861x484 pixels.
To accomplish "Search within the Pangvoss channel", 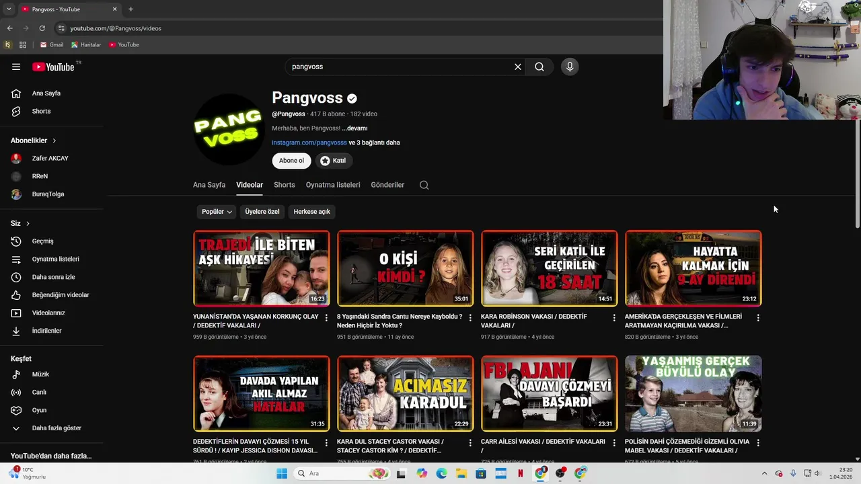I will [x=424, y=185].
